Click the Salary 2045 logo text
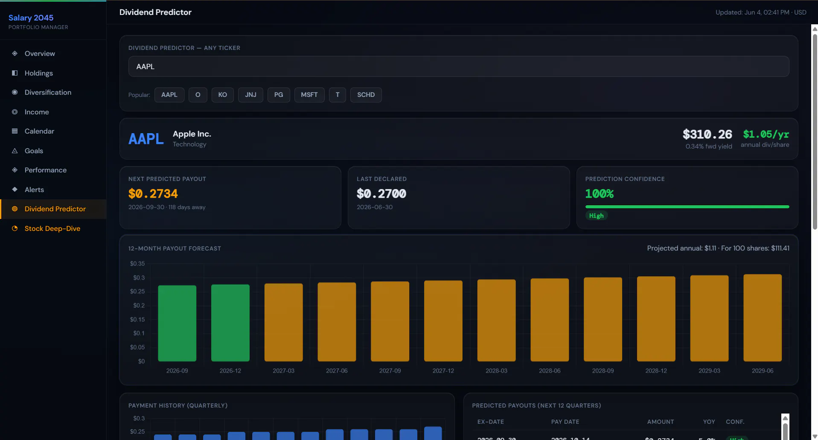The width and height of the screenshot is (818, 440). click(31, 17)
